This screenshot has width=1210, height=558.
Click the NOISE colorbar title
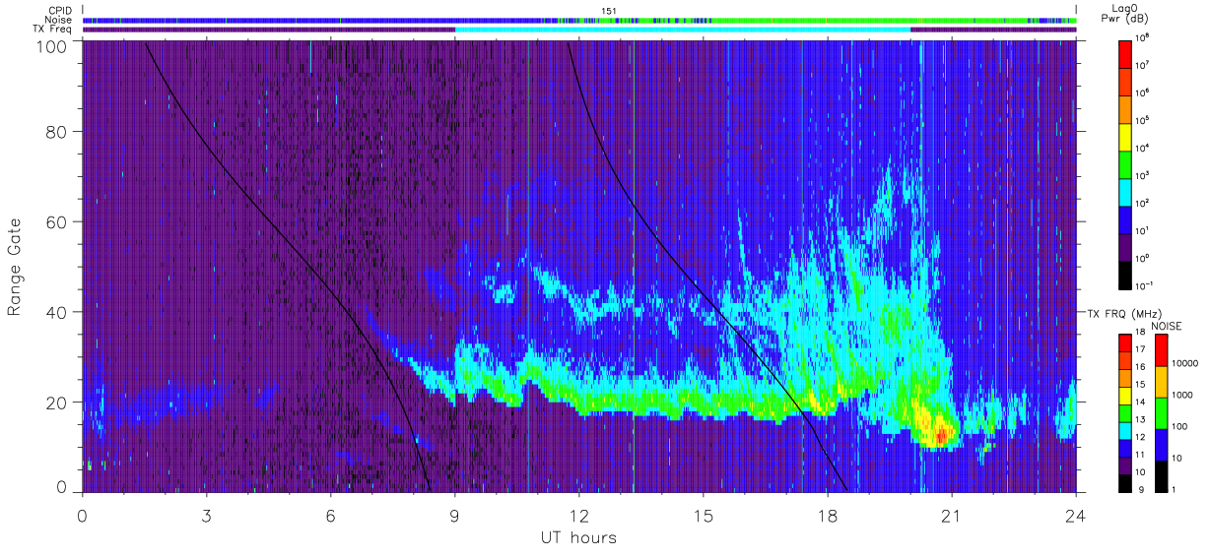pos(1167,325)
